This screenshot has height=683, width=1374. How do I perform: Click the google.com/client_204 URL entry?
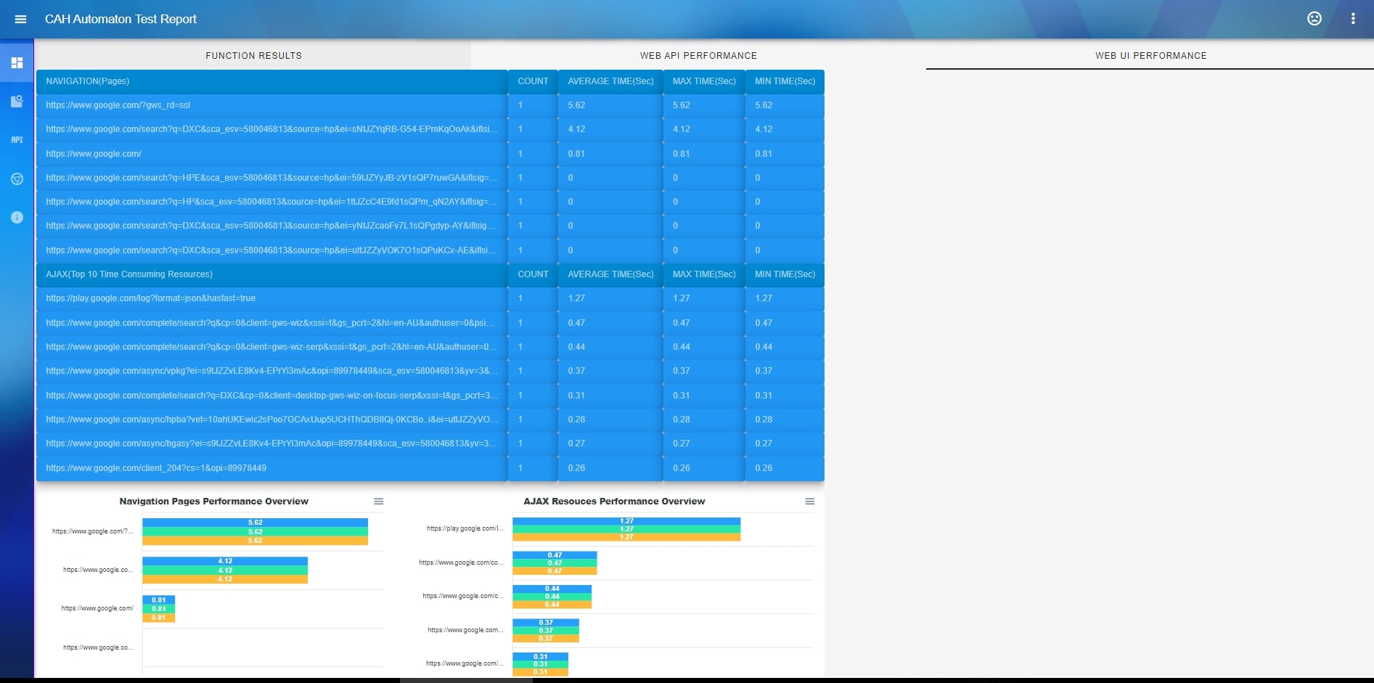pos(156,468)
